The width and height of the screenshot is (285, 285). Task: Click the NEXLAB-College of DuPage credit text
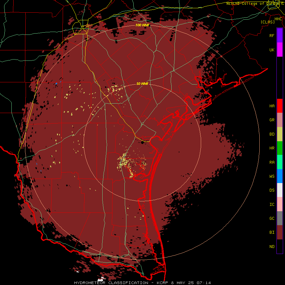point(255,3)
